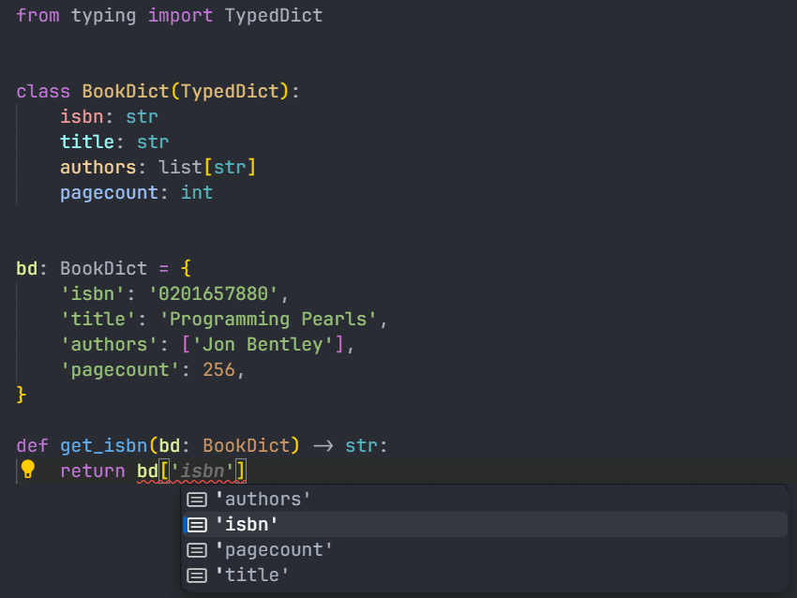This screenshot has width=797, height=598.
Task: Click the completion icon beside 'authors'
Action: pyautogui.click(x=197, y=499)
